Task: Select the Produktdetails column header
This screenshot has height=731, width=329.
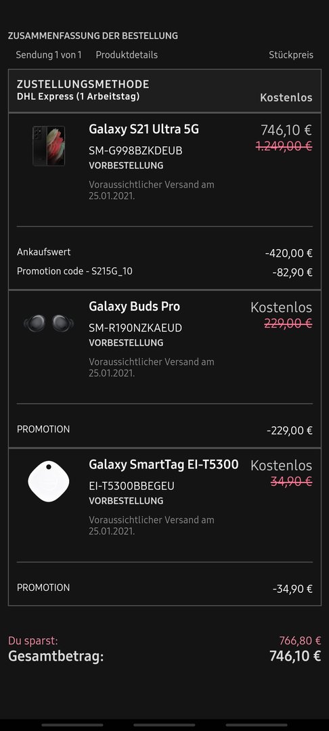Action: point(127,55)
